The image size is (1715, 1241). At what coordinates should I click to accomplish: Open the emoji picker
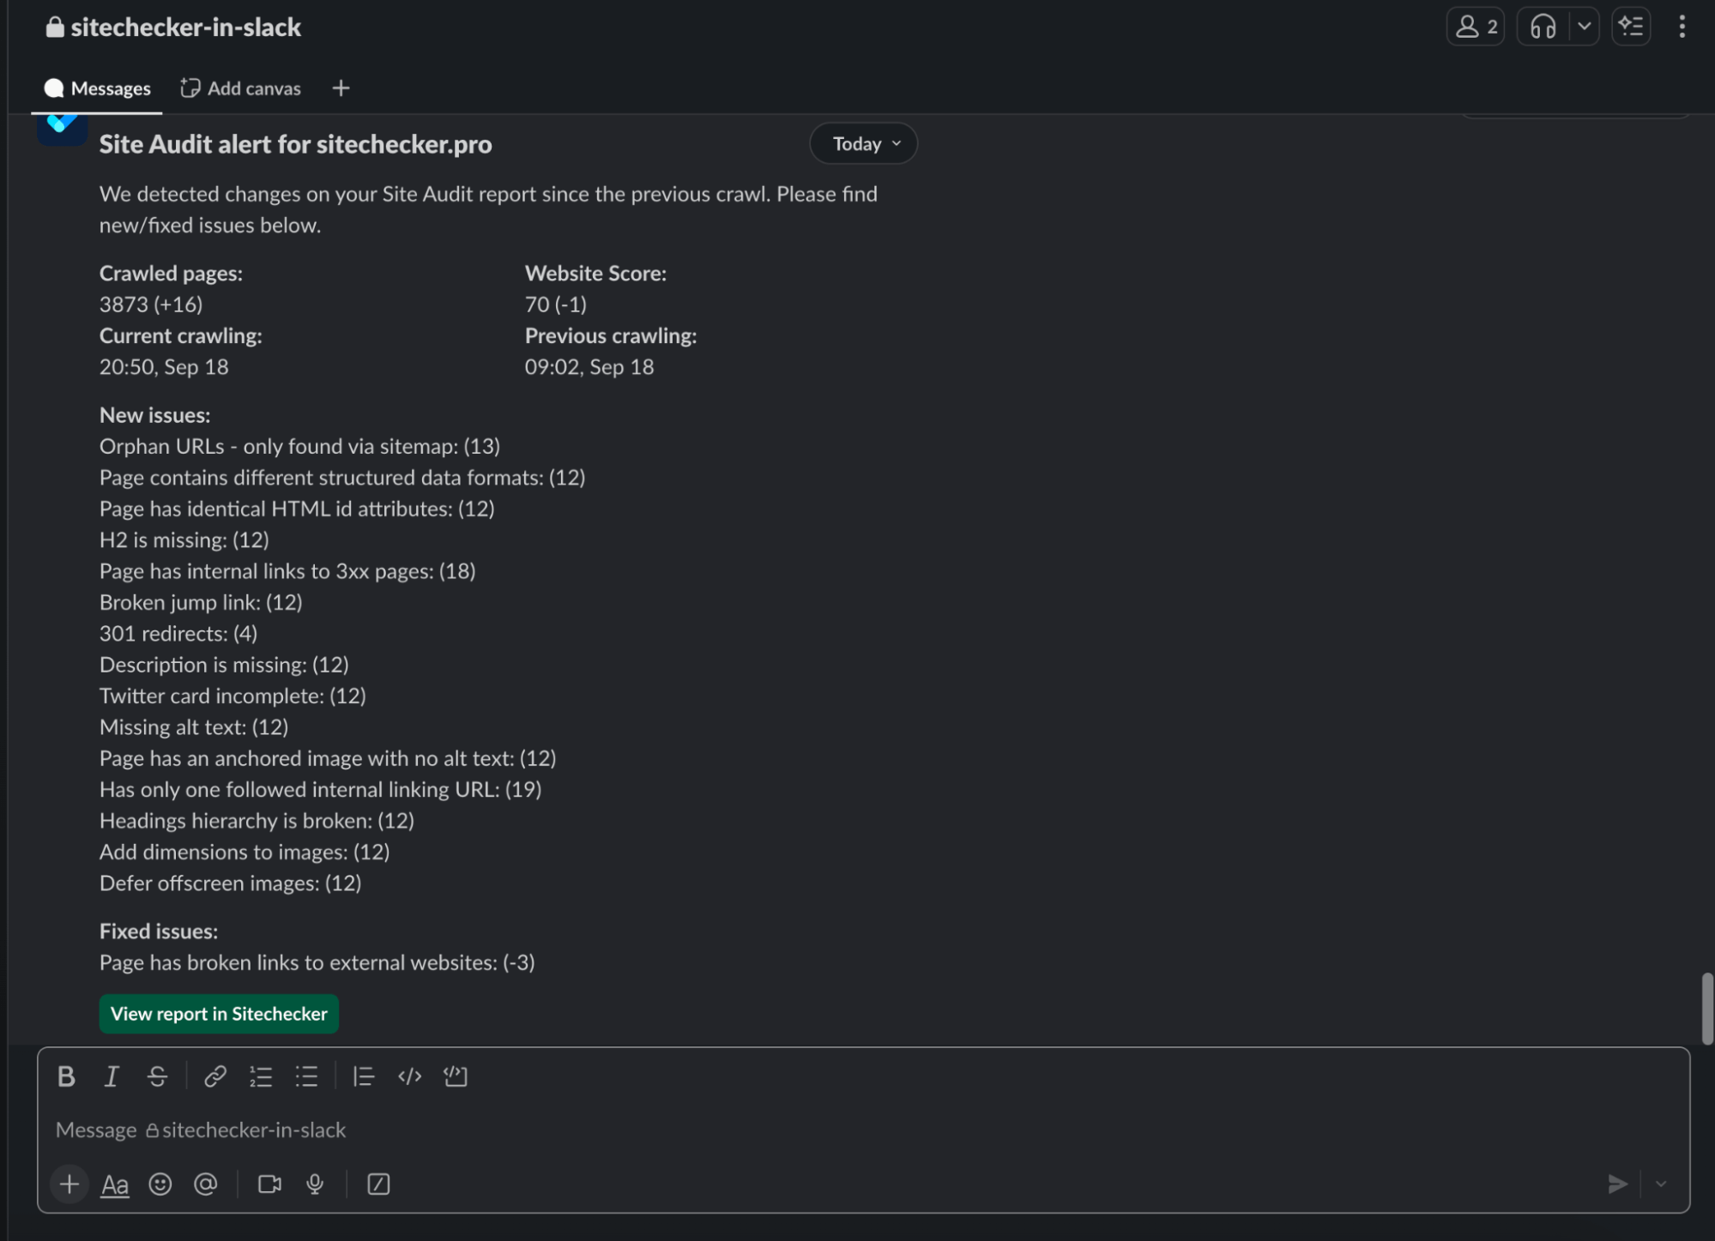point(160,1184)
